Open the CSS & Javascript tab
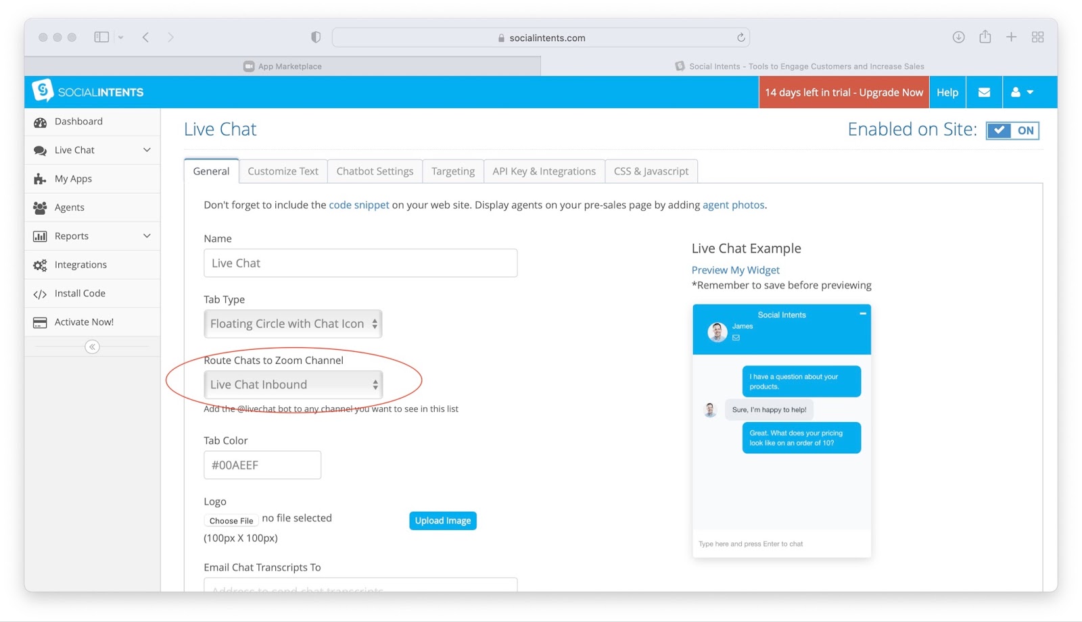This screenshot has height=622, width=1082. [x=651, y=172]
